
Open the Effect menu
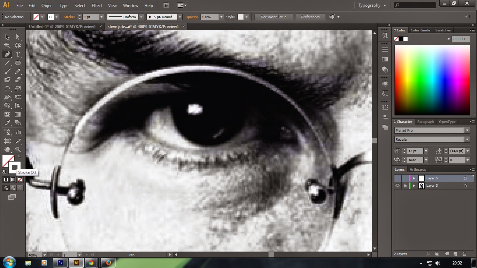(97, 5)
